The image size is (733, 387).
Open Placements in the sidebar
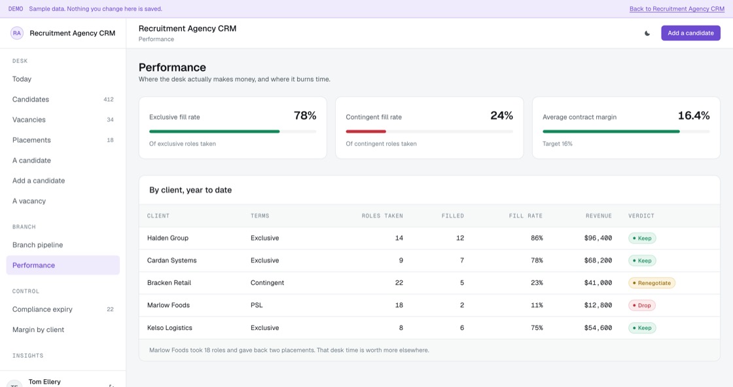[63, 140]
